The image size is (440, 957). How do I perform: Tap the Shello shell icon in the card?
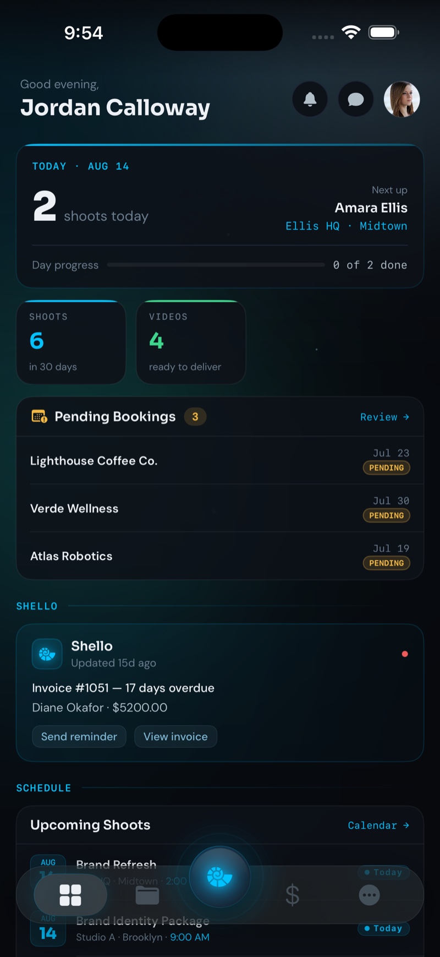pos(47,654)
